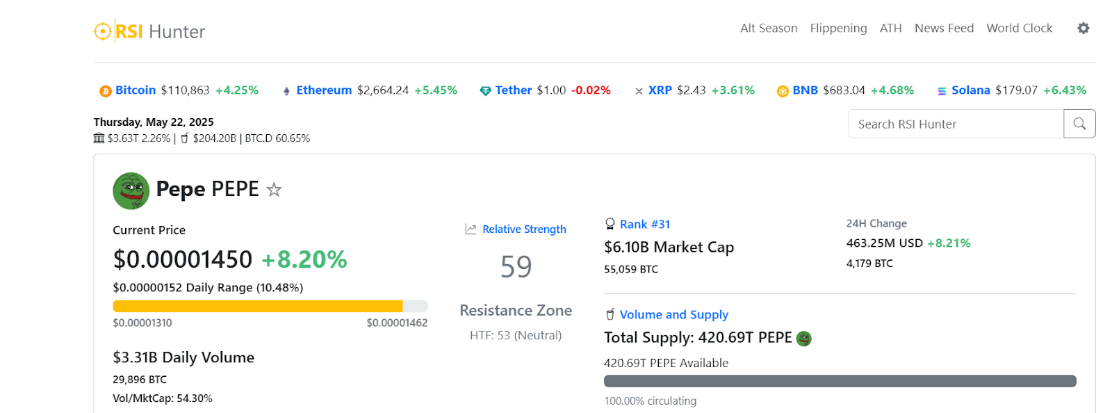Open the settings gear icon
The height and width of the screenshot is (413, 1112).
(x=1083, y=29)
